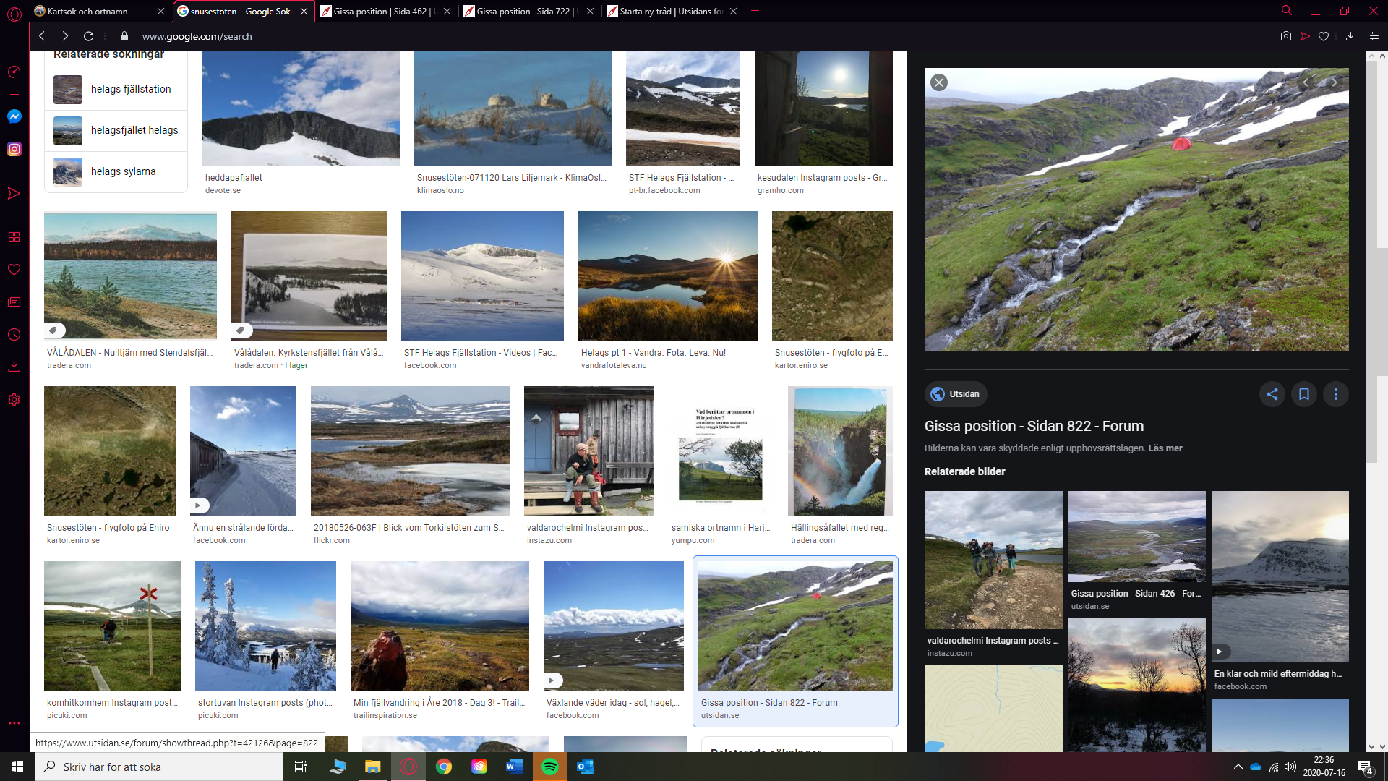Open Helags pt 1 sunset image
This screenshot has height=781, width=1388.
click(668, 276)
